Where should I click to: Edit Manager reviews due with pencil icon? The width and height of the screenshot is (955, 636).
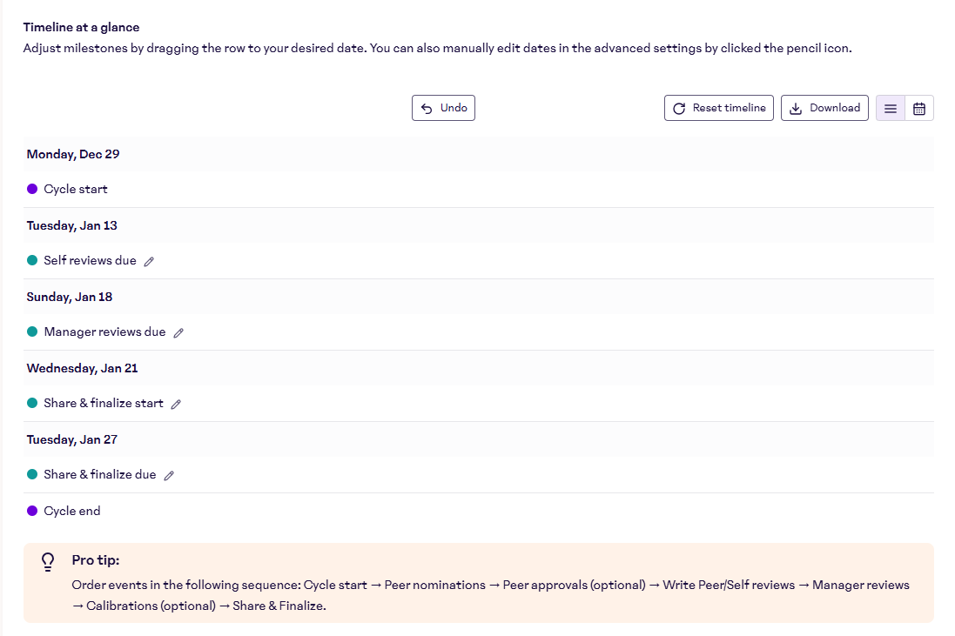click(x=178, y=332)
